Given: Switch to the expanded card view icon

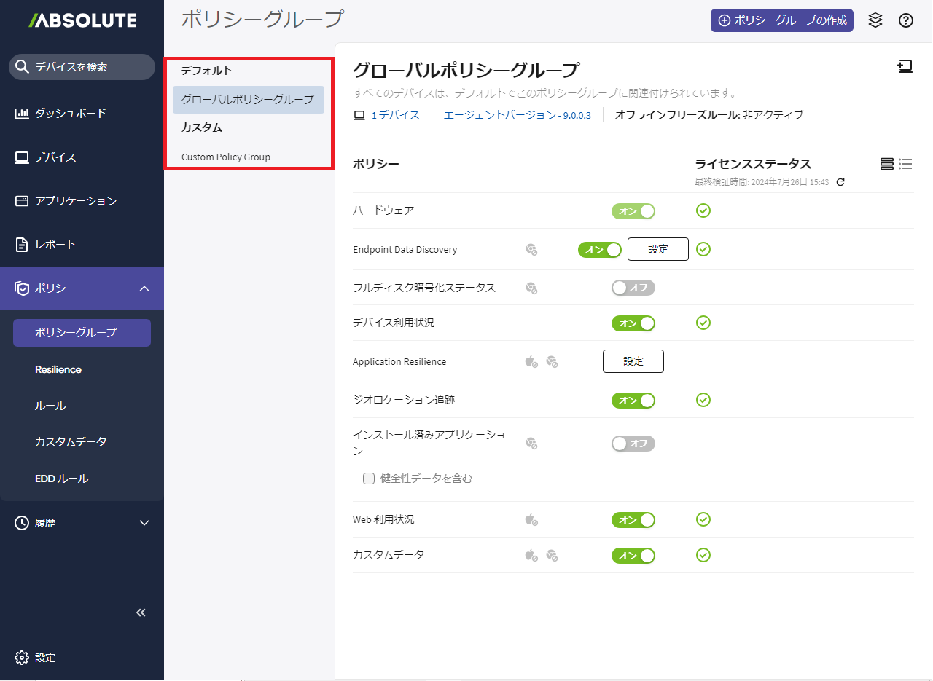Looking at the screenshot, I should [886, 164].
